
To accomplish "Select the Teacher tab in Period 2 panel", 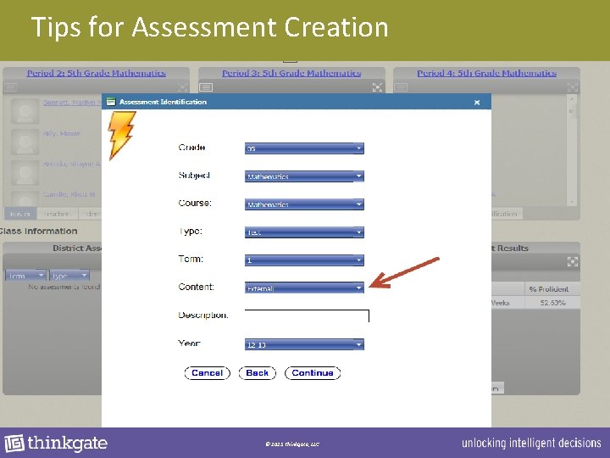I will click(58, 214).
